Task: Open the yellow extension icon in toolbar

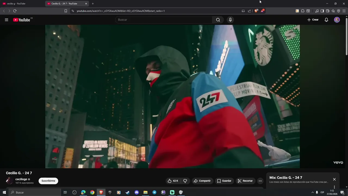Action: tap(297, 11)
